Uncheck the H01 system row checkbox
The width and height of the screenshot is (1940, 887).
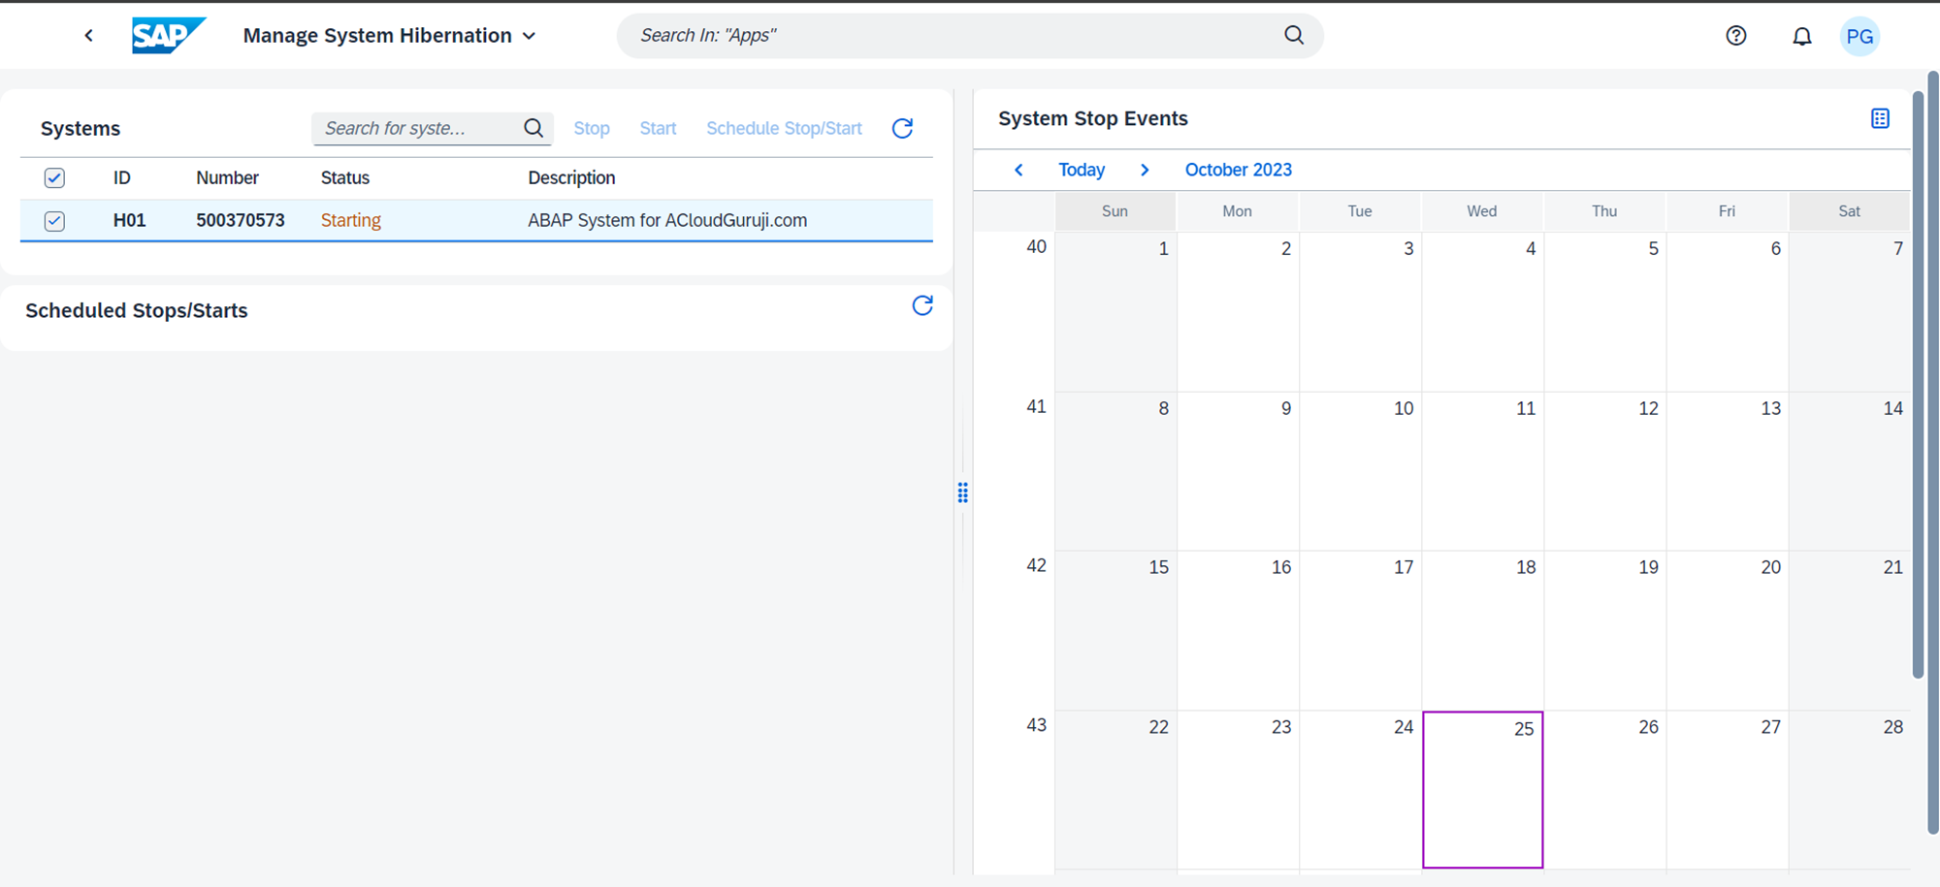[x=54, y=221]
